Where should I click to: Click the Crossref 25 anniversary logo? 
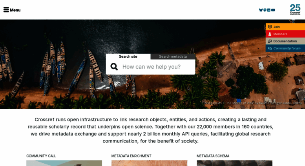coord(295,9)
